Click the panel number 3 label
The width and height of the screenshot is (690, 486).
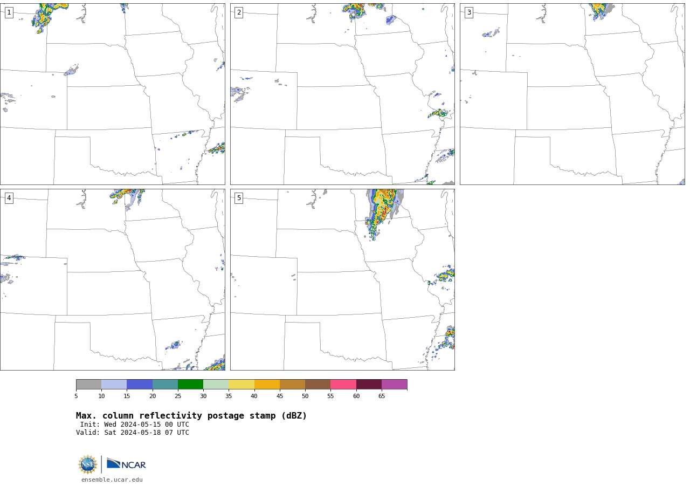469,12
